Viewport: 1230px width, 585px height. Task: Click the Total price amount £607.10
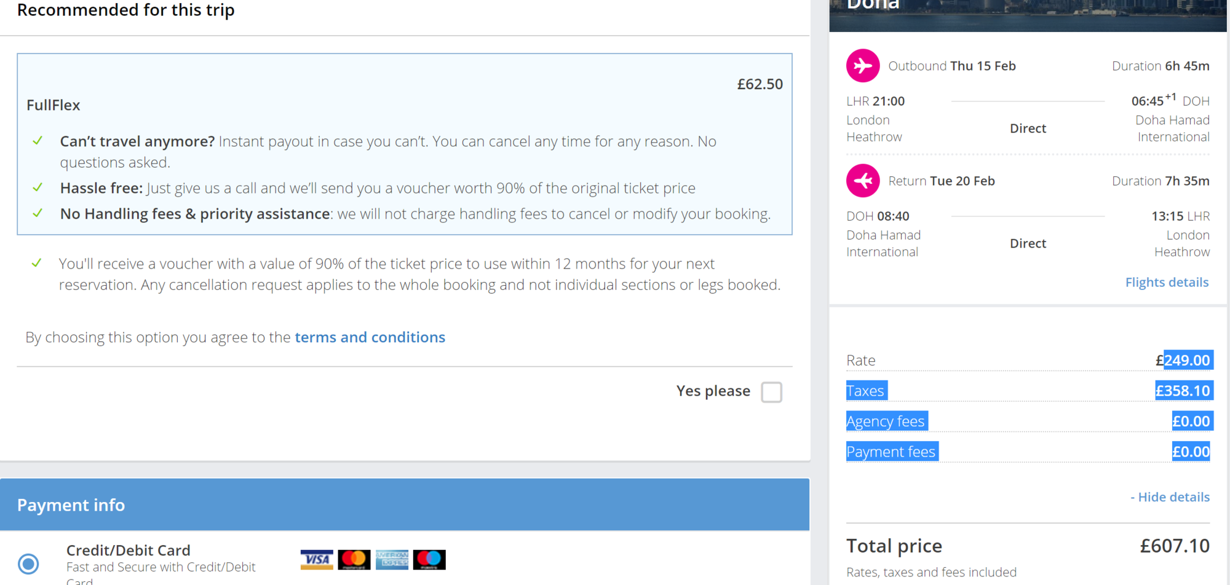(x=1175, y=546)
